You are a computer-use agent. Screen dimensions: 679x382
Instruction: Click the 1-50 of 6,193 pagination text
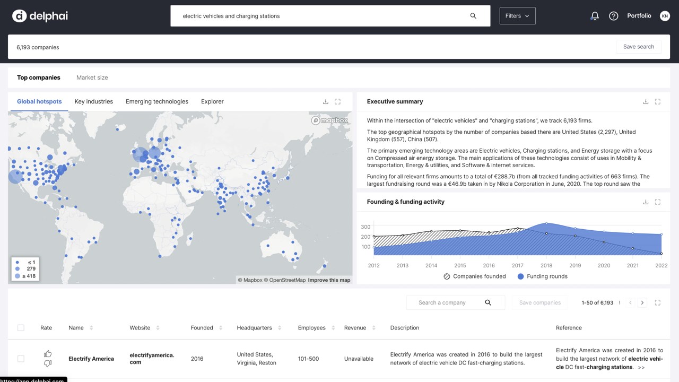(597, 303)
